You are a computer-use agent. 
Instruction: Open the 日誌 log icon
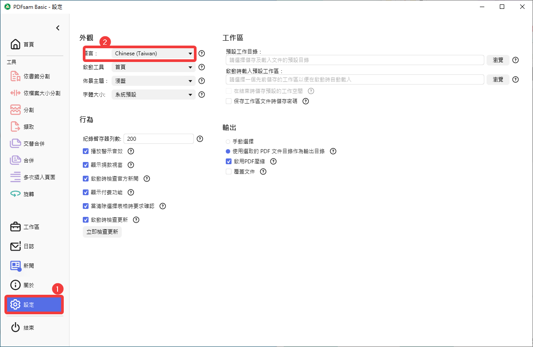pyautogui.click(x=15, y=246)
